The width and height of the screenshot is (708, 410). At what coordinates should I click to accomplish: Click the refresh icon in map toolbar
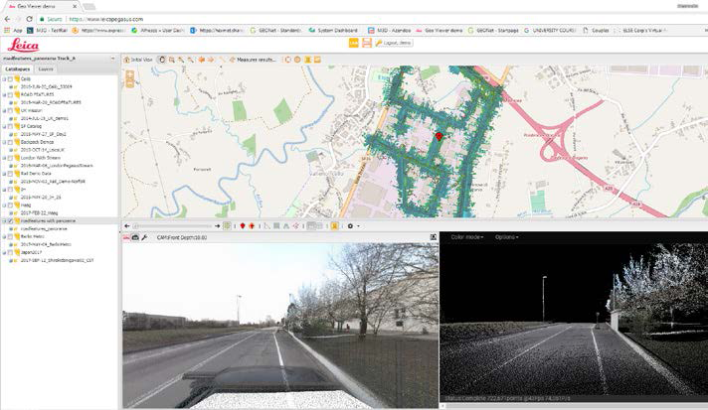click(x=286, y=60)
